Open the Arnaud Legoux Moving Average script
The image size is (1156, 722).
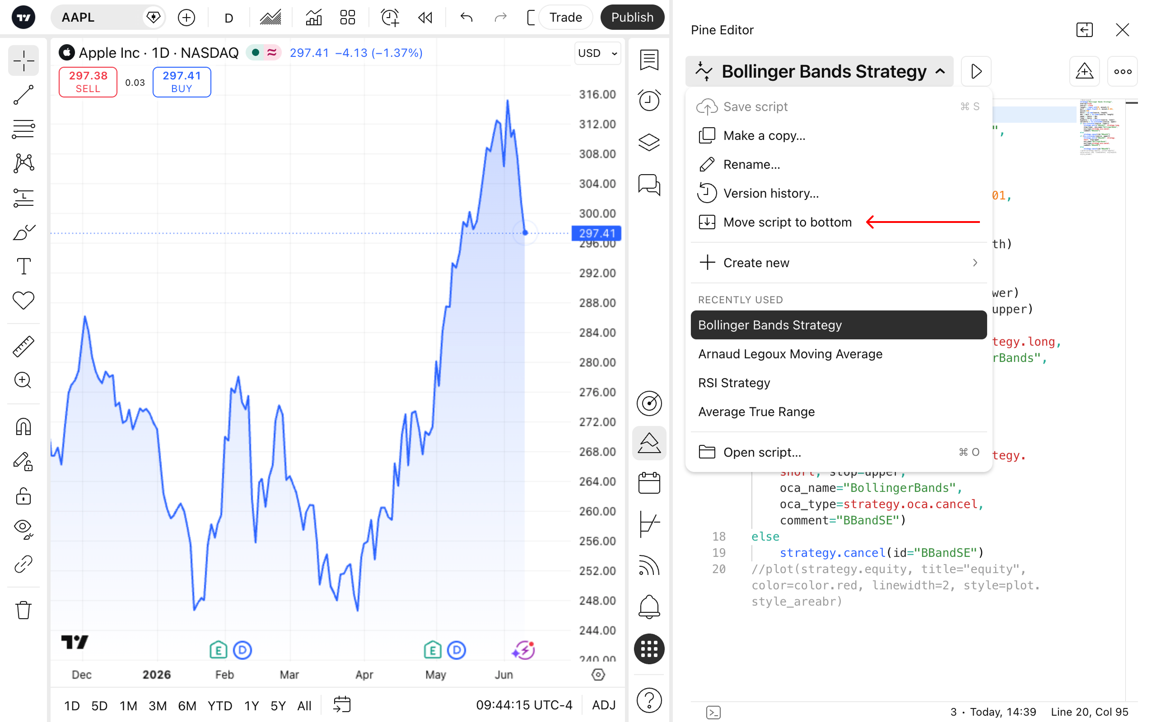pos(839,354)
